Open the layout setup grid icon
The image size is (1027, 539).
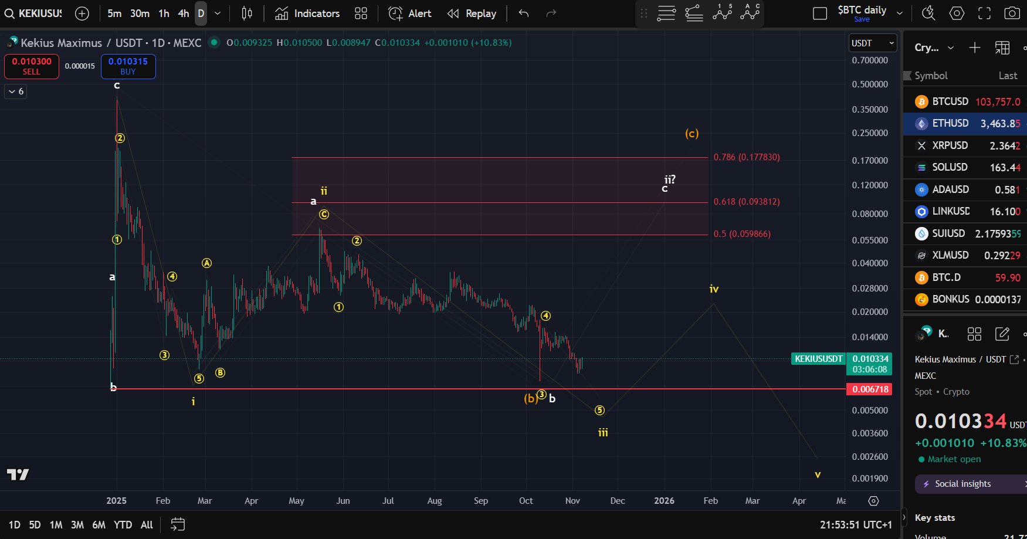point(361,13)
